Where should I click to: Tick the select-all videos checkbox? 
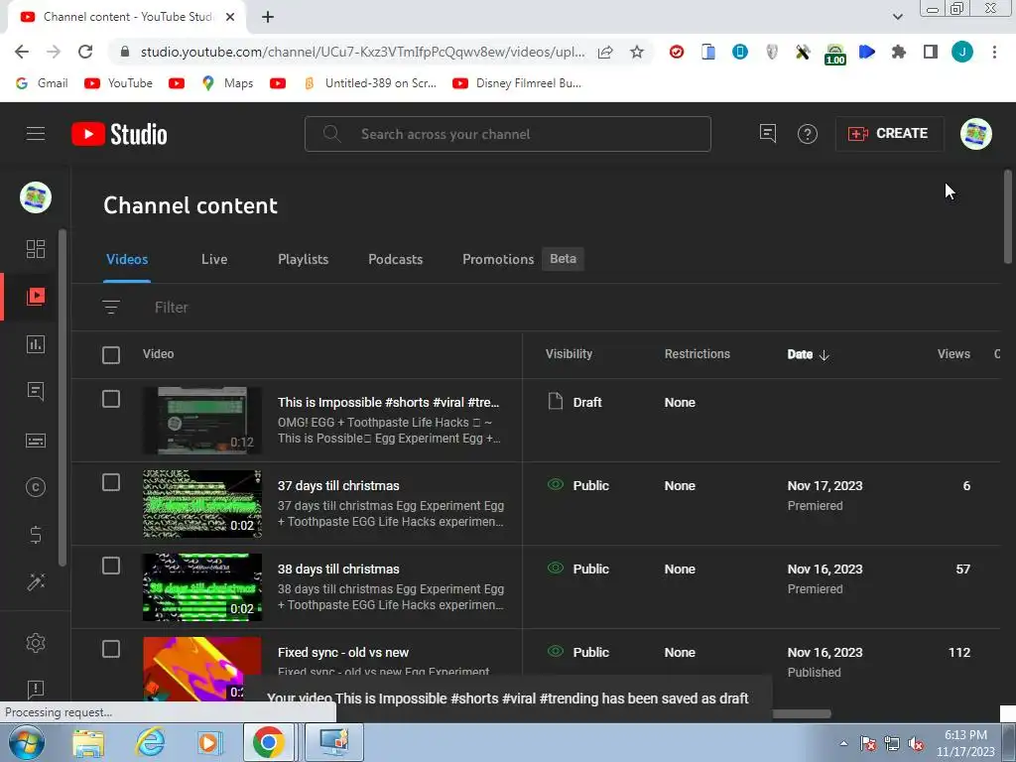(x=111, y=355)
